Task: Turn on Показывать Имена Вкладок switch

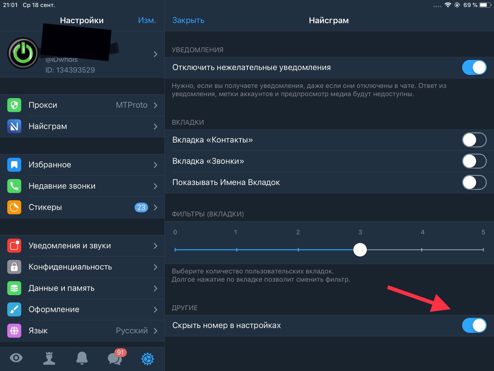Action: click(474, 182)
